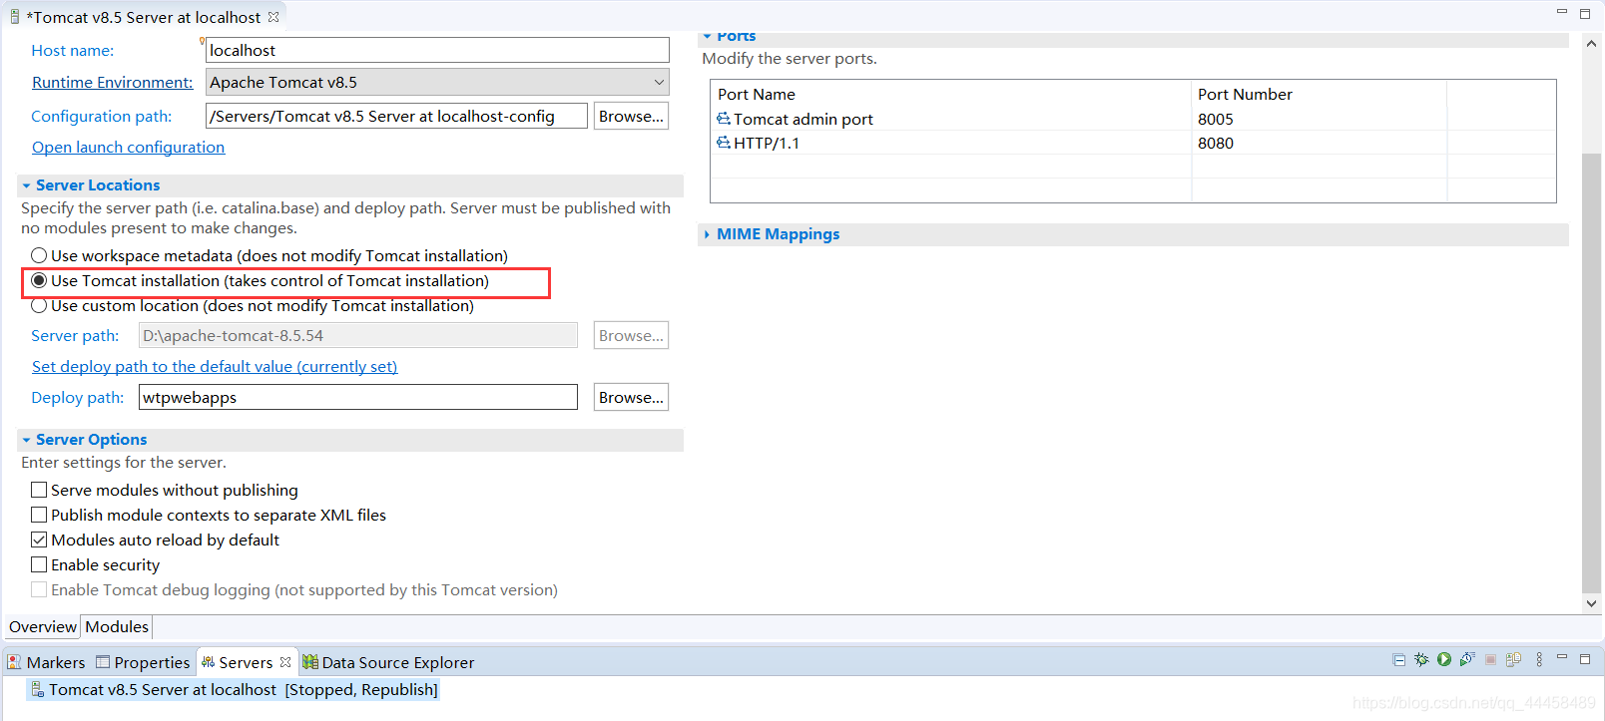Click the disabled Browse button beside Server path
1605x721 pixels.
[x=631, y=335]
